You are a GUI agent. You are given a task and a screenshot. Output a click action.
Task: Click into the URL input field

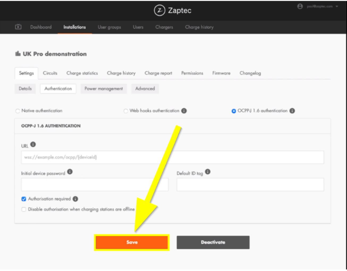[172, 157]
